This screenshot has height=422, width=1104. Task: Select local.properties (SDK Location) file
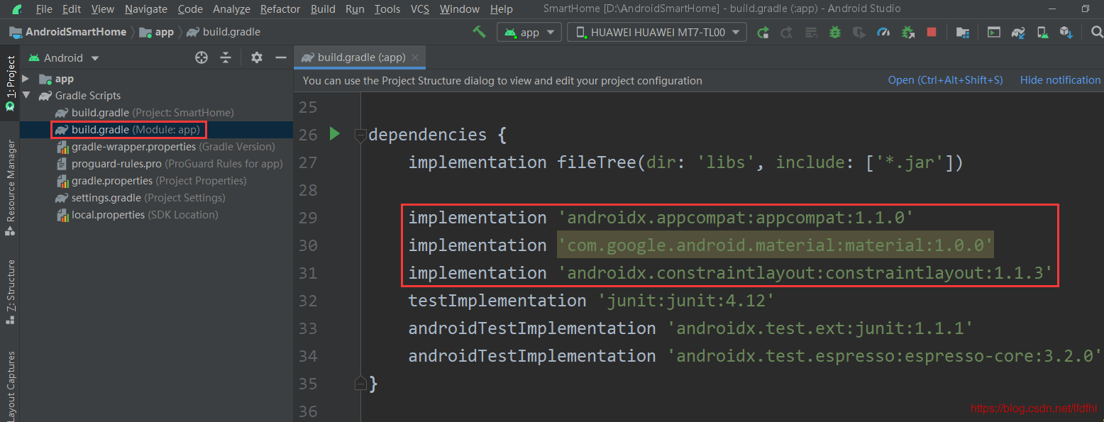136,215
